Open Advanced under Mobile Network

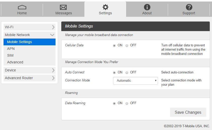pos(15,62)
